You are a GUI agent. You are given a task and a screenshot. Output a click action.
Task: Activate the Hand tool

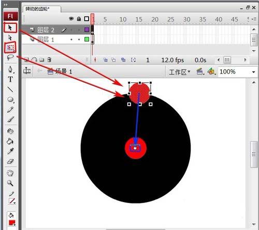[x=10, y=173]
